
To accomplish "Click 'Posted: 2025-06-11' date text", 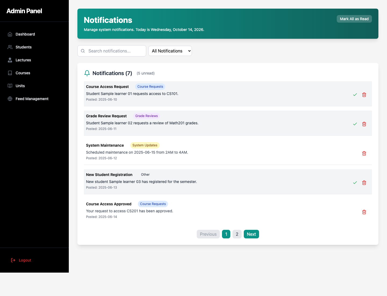I will pos(101,129).
